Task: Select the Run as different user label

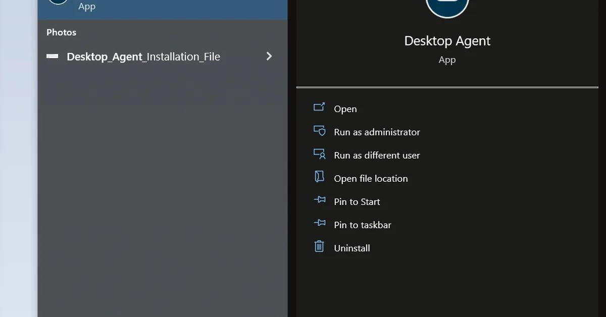Action: (x=377, y=155)
